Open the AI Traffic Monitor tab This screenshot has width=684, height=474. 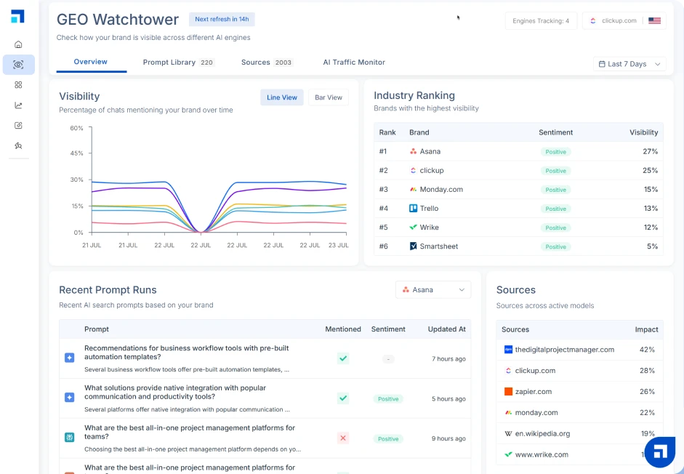(x=354, y=63)
